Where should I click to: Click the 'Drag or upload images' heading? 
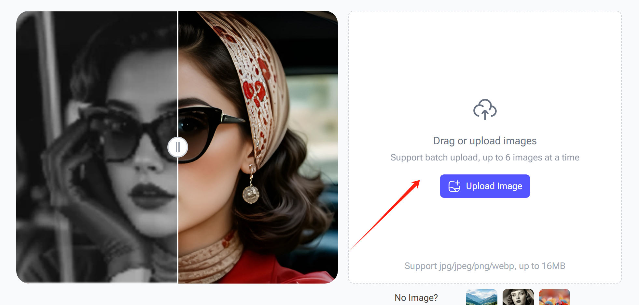click(485, 141)
